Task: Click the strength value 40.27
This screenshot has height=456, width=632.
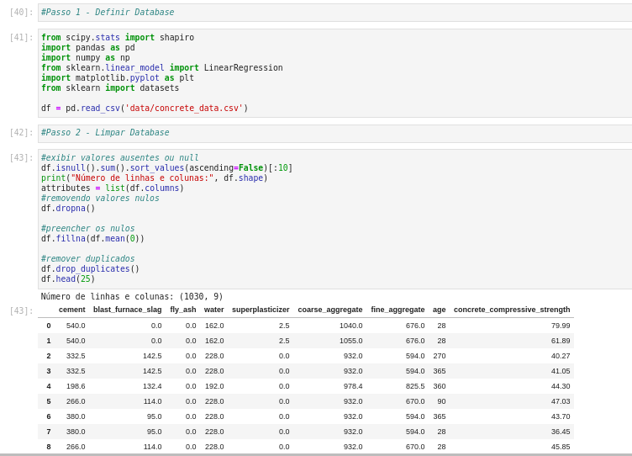Action: (561, 356)
